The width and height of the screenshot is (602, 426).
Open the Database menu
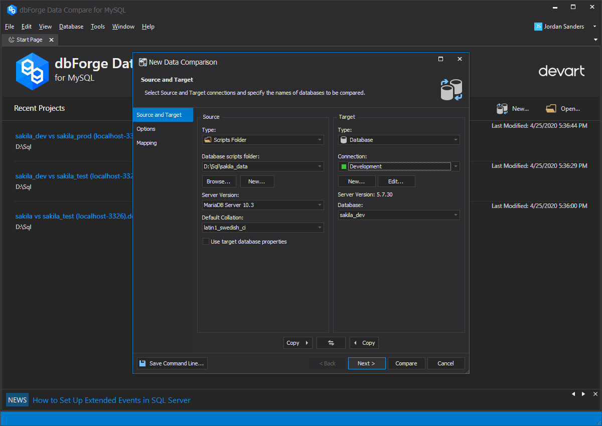(x=71, y=27)
